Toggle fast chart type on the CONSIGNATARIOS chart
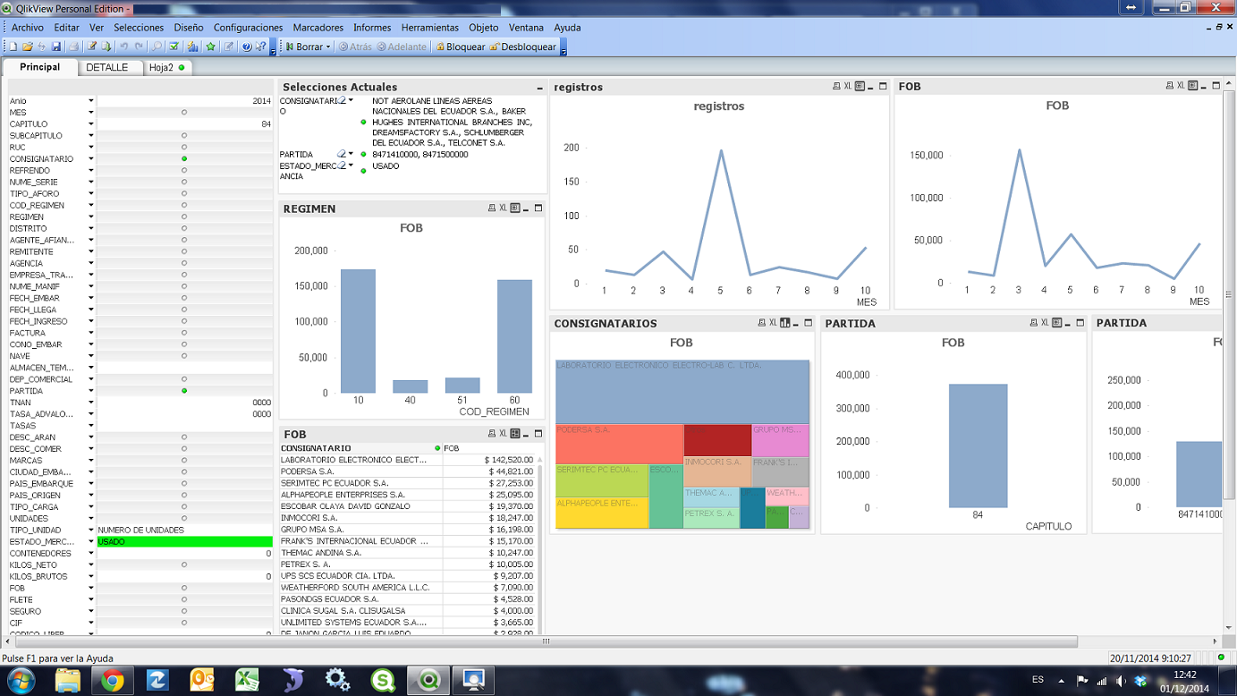 (784, 323)
